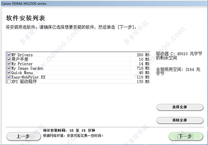Uncheck the MP Drivers checkbox
Screen dimensions: 208x145
point(9,55)
